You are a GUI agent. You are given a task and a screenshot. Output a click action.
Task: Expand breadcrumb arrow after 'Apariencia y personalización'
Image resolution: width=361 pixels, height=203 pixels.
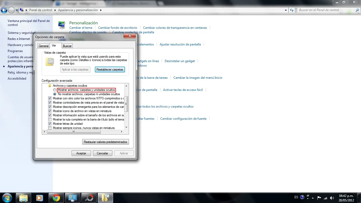point(101,10)
